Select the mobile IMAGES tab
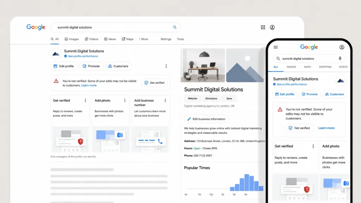The image size is (361, 203). pos(291,67)
